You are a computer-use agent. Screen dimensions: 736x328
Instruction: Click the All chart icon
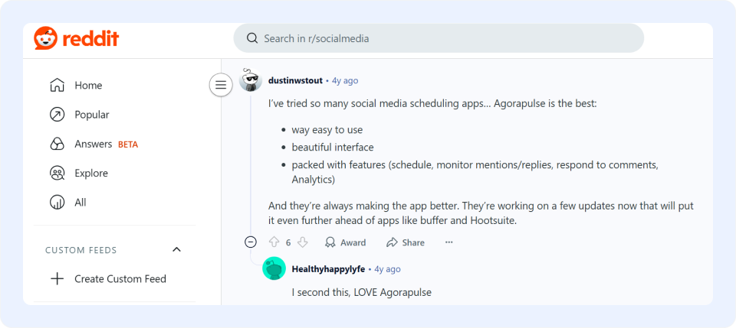pos(57,203)
